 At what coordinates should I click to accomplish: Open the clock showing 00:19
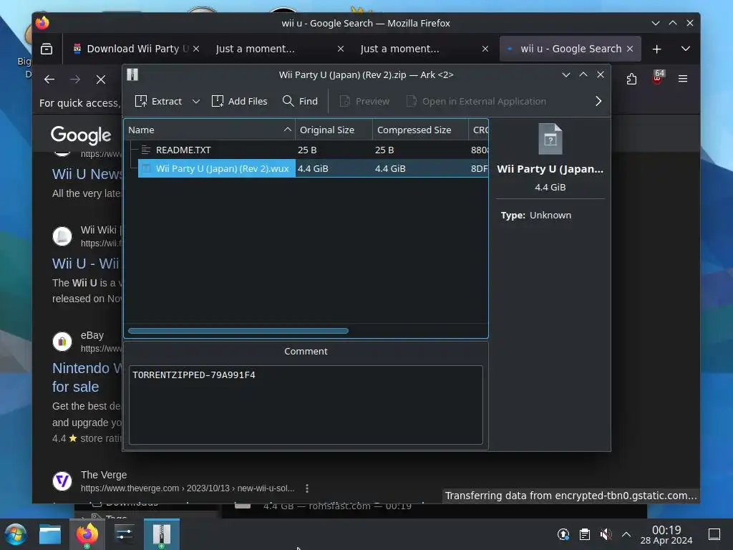point(666,534)
